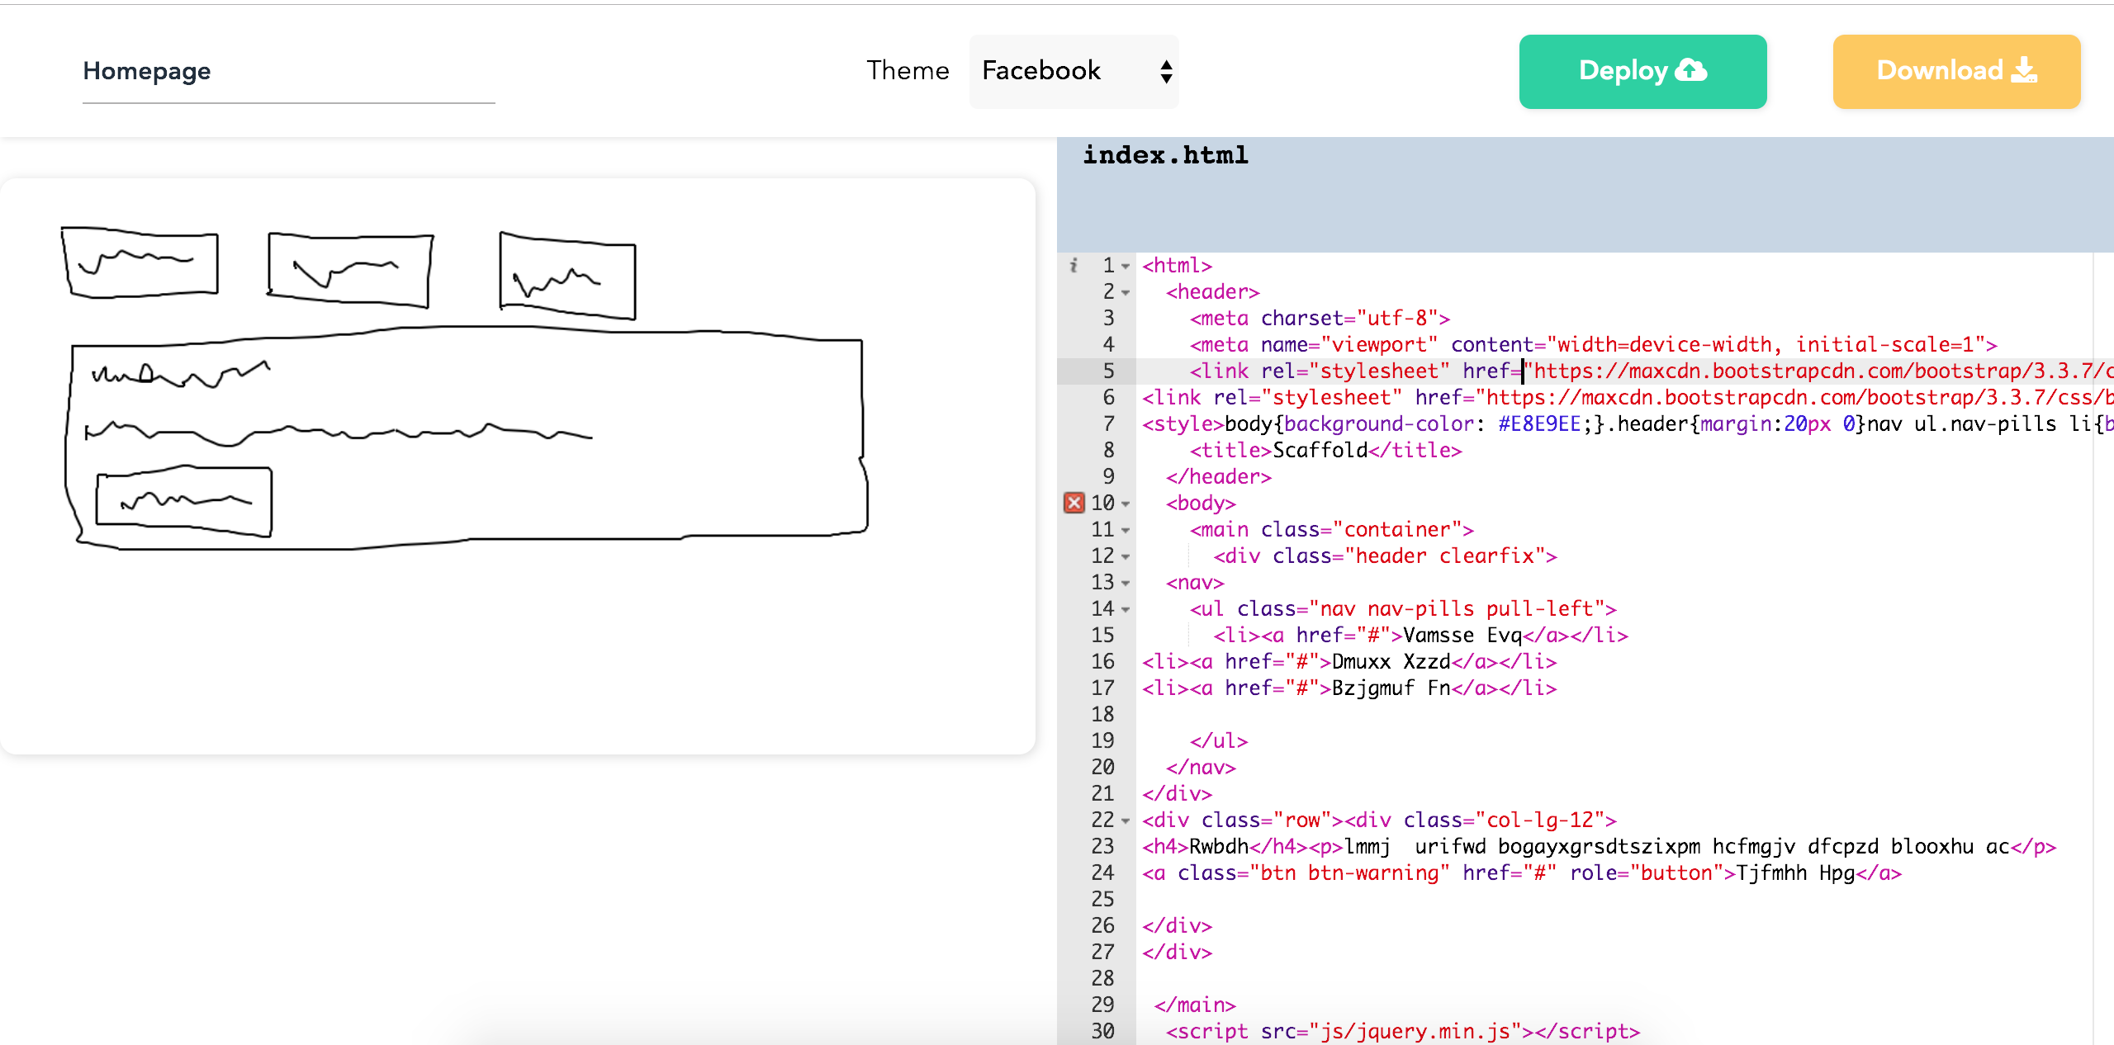Viewport: 2114px width, 1045px height.
Task: Fold the ul nav-pills on line 14
Action: point(1126,609)
